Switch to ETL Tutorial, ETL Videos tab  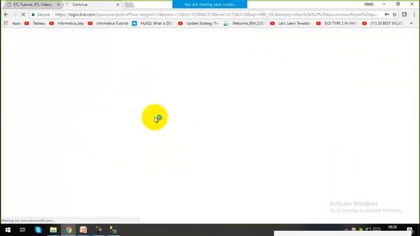coord(32,5)
